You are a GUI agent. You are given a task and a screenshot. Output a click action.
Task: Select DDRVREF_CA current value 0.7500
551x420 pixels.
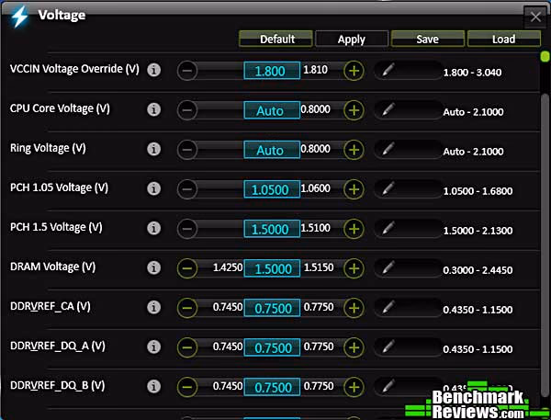pos(272,308)
